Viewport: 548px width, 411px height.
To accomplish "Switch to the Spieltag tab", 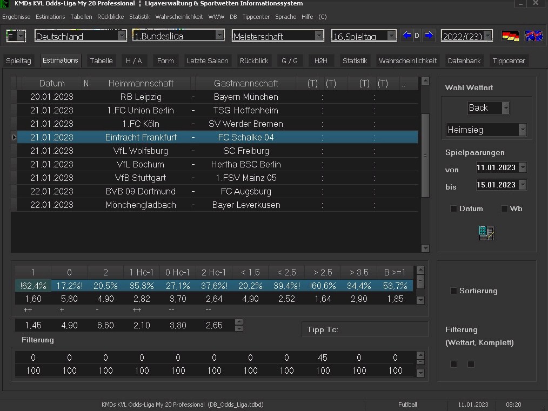I will (x=18, y=61).
